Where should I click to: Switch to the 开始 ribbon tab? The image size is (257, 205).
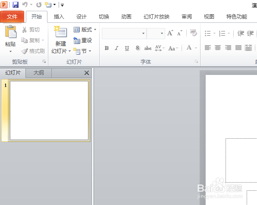click(x=37, y=17)
